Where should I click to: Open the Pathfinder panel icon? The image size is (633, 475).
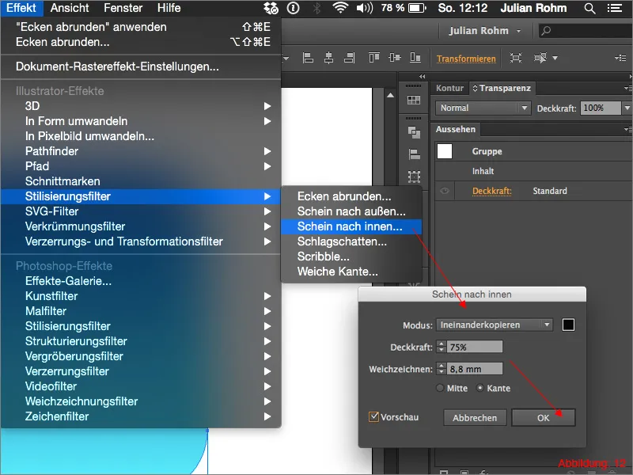point(414,132)
